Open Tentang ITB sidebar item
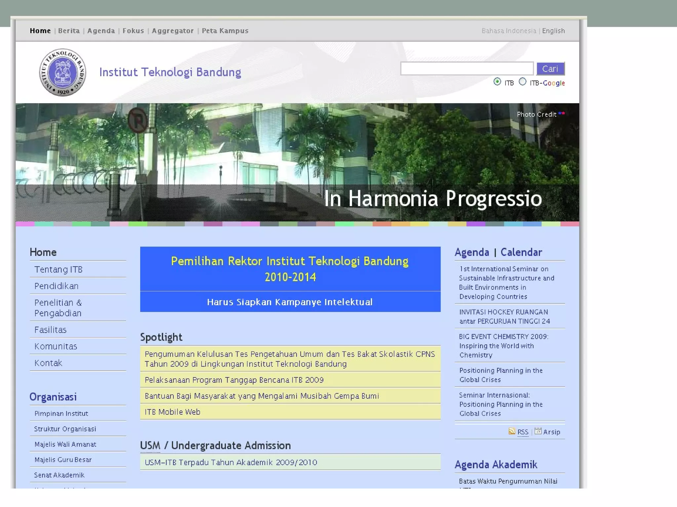The height and width of the screenshot is (507, 677). pos(59,269)
